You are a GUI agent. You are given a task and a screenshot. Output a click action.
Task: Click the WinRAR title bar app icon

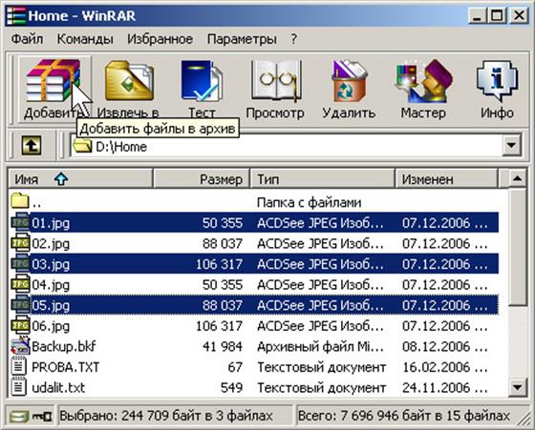16,15
